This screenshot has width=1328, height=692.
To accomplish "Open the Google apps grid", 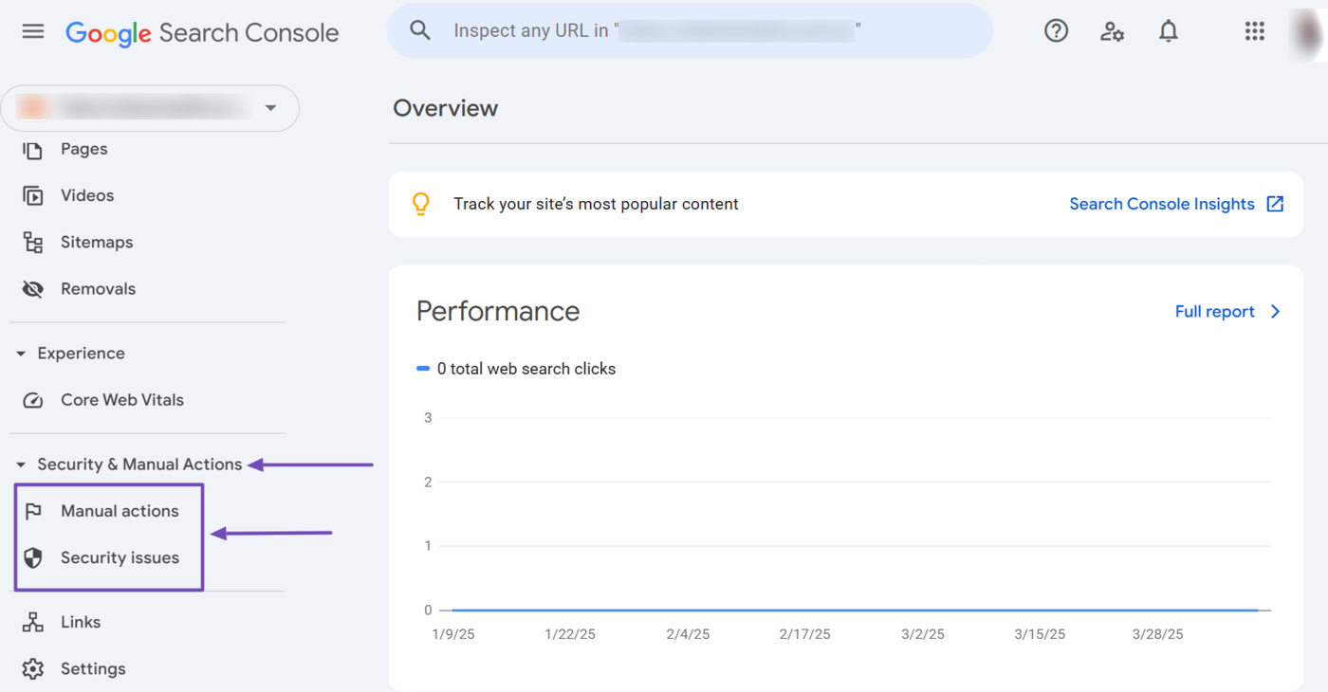I will tap(1254, 31).
